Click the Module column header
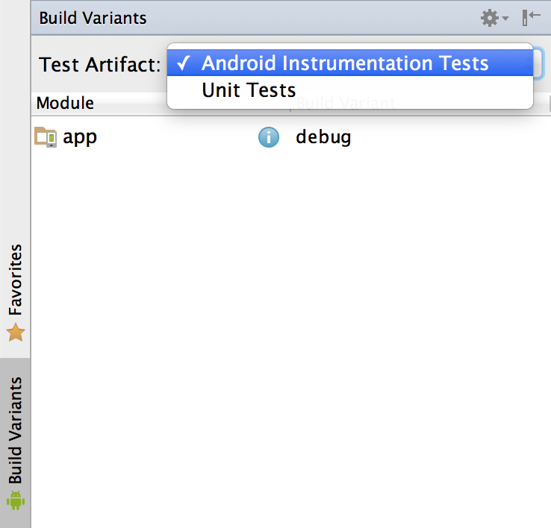This screenshot has width=551, height=528. coord(66,103)
